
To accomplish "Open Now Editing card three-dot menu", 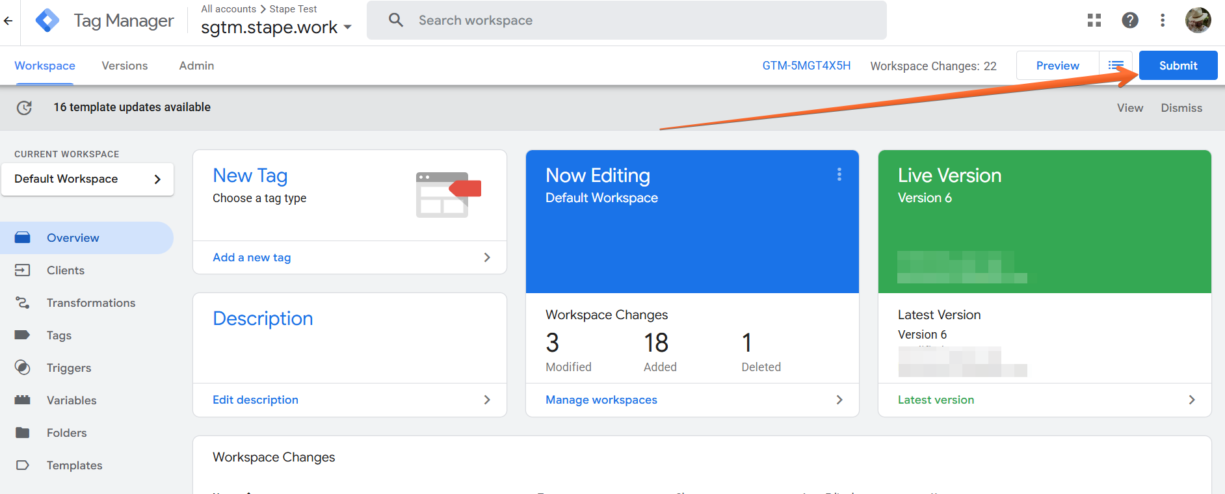I will coord(839,174).
